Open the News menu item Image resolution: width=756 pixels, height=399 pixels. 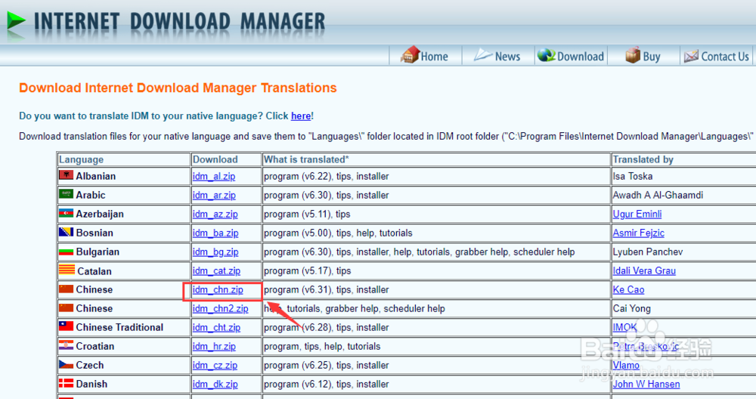pos(507,57)
